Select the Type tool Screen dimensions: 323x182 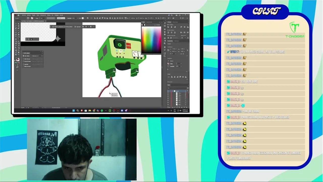coord(16,30)
